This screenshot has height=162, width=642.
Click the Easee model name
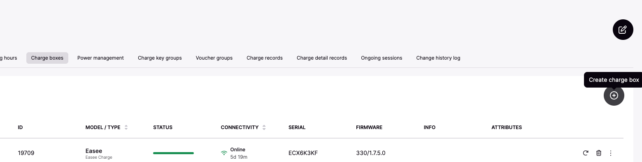point(94,151)
